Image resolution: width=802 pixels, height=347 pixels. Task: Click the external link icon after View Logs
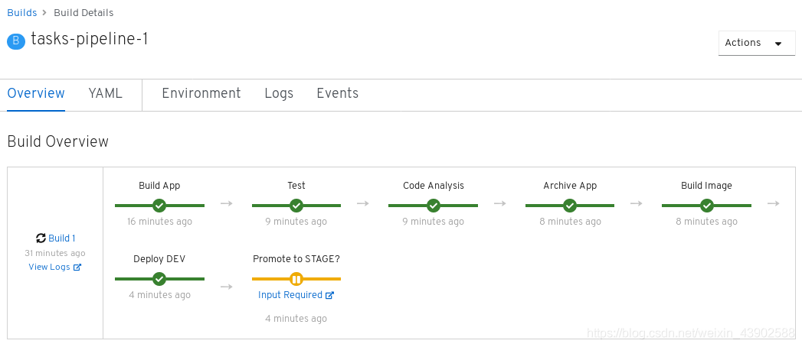(x=77, y=267)
